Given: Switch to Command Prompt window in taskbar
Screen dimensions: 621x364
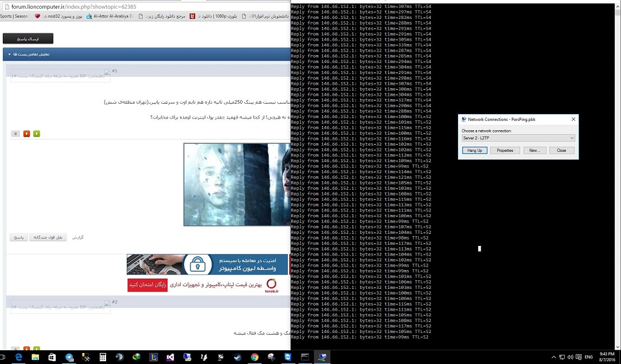Looking at the screenshot, I should 305,357.
